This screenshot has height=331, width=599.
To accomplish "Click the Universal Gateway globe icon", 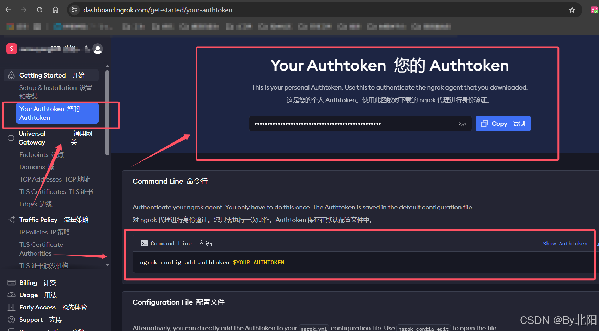I will 11,138.
